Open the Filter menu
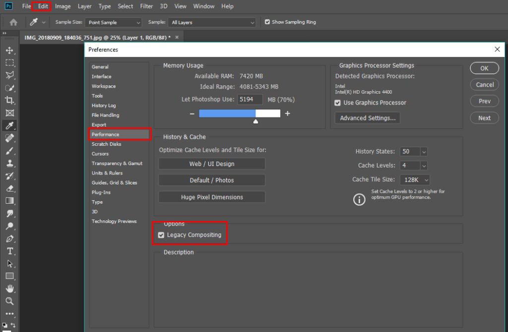 coord(146,6)
